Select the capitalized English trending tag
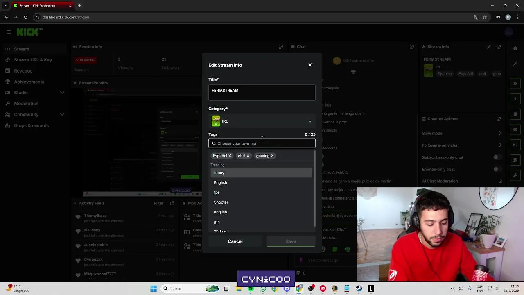Screen dimensions: 524x295 261,182
